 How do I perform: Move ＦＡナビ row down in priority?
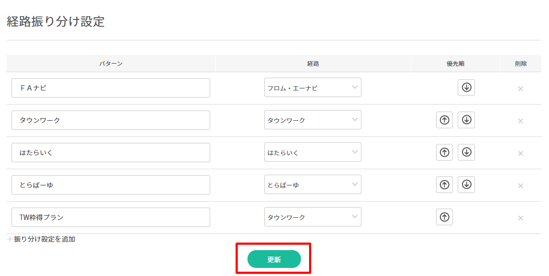[x=466, y=88]
